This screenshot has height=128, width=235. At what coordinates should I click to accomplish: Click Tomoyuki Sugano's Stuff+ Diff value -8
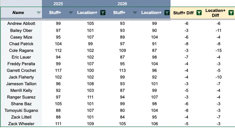(x=186, y=110)
